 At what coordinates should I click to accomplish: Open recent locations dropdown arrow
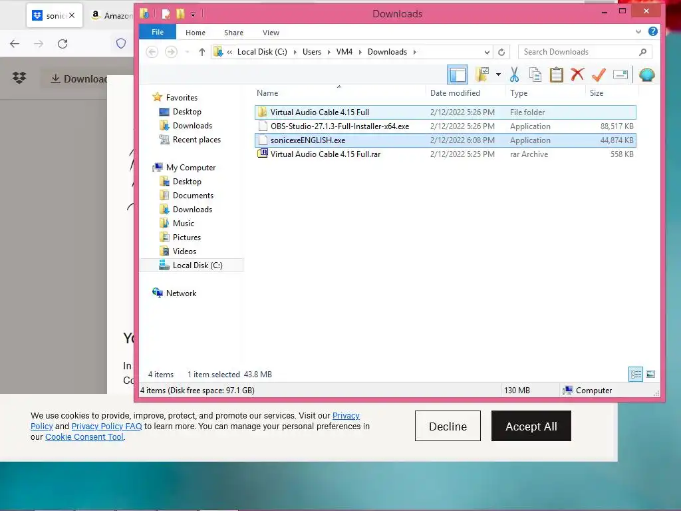(187, 52)
